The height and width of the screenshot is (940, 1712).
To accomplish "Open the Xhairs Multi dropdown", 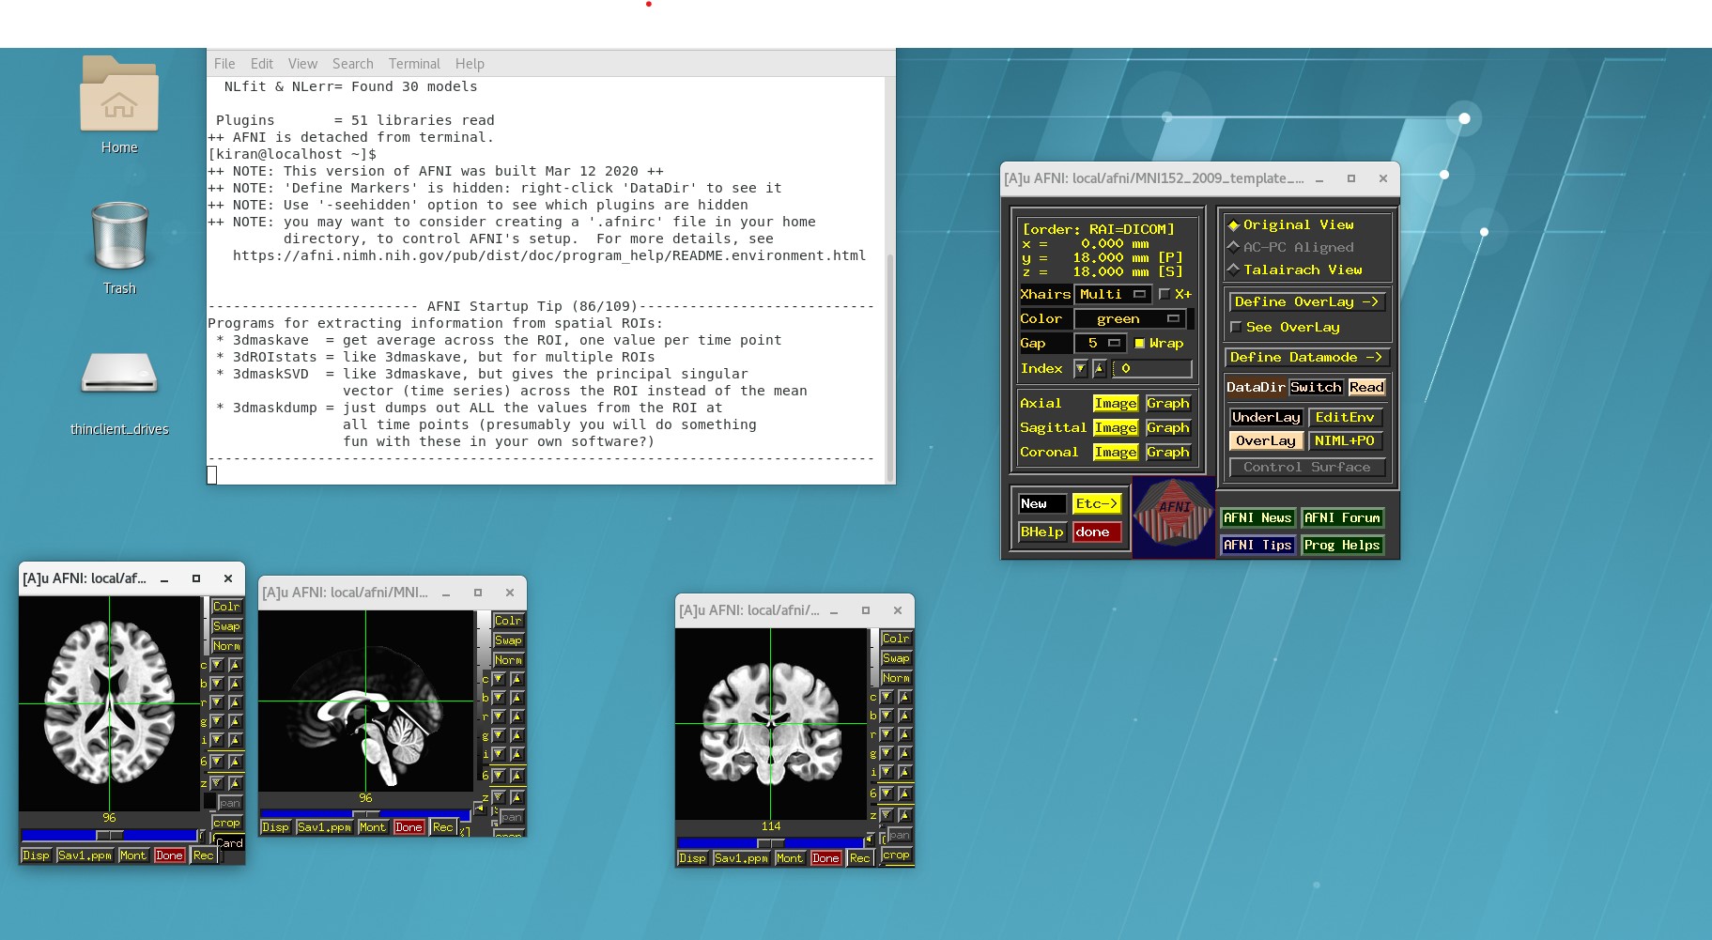I will click(1113, 294).
